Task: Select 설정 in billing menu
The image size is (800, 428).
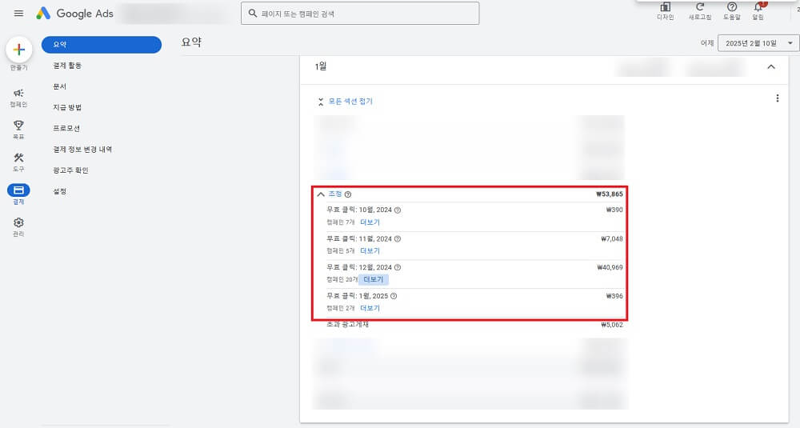Action: (x=60, y=190)
